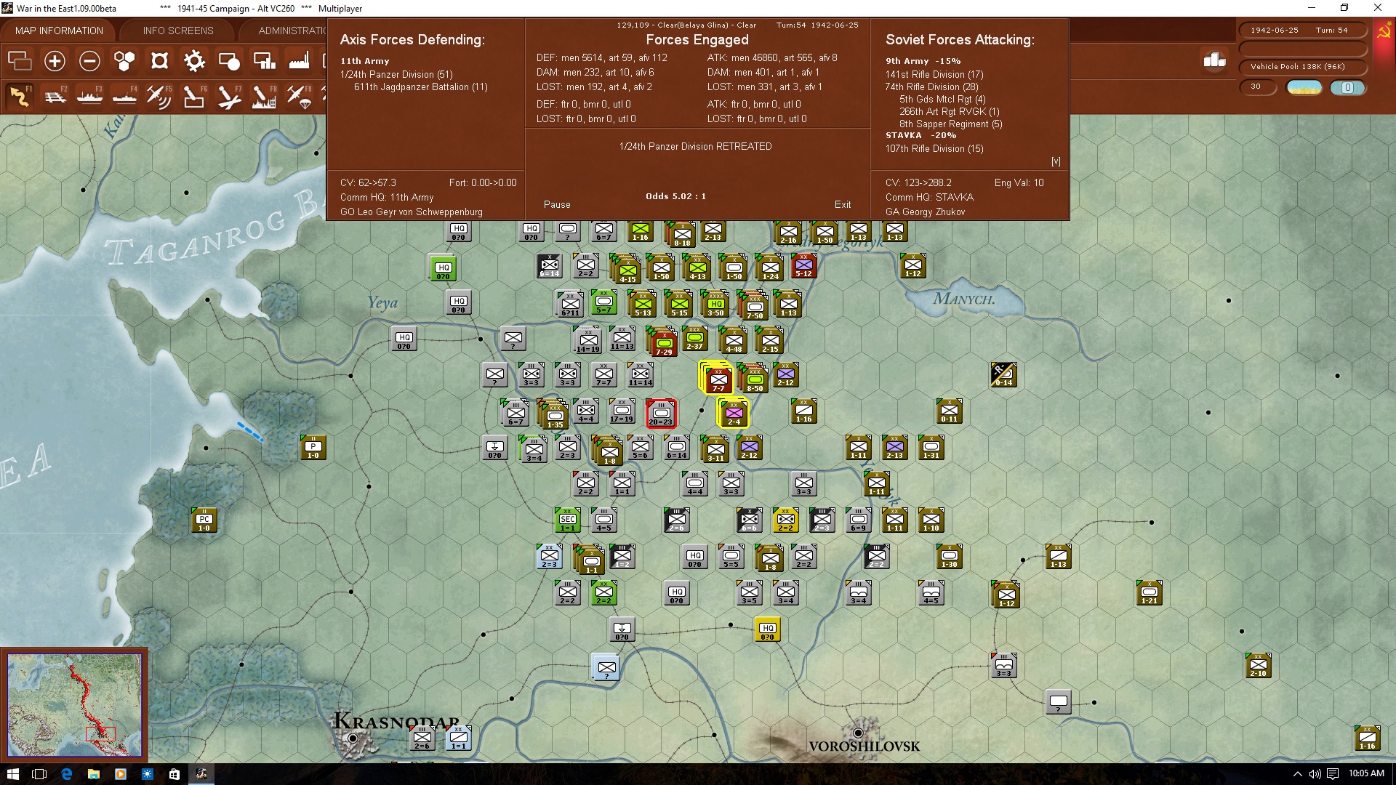Zoom in with the plus icon
The height and width of the screenshot is (785, 1396).
[x=55, y=61]
